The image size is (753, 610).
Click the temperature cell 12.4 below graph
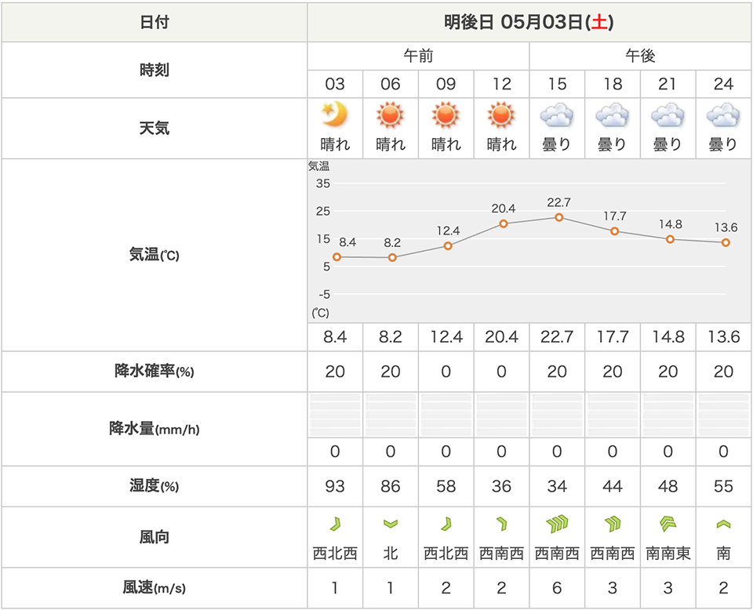(446, 337)
